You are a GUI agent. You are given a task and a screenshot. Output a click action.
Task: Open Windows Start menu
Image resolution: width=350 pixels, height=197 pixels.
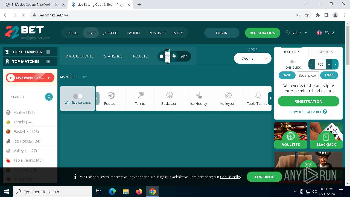[7, 192]
